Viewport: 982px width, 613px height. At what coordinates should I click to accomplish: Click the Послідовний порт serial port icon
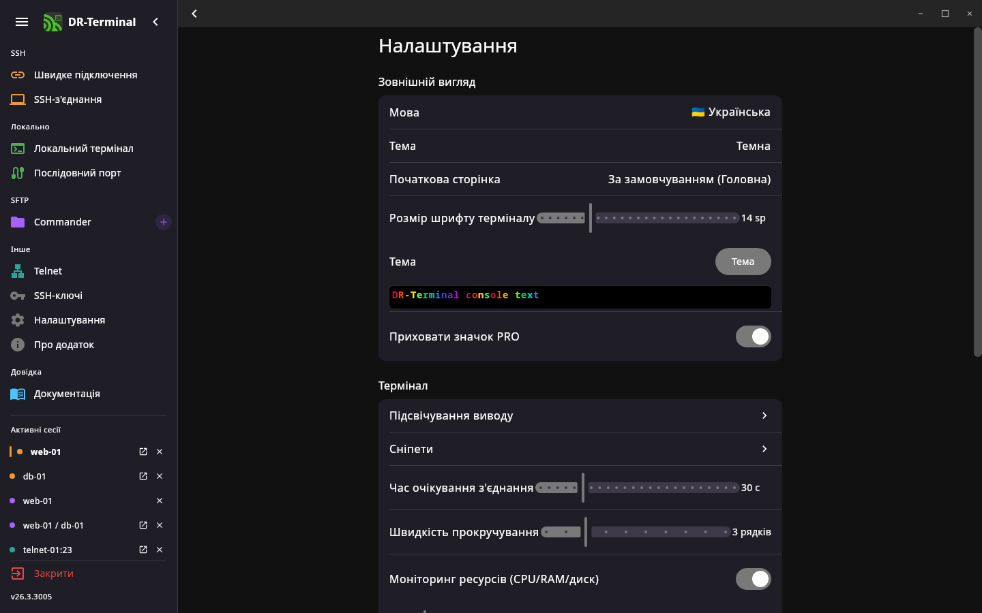(x=18, y=173)
